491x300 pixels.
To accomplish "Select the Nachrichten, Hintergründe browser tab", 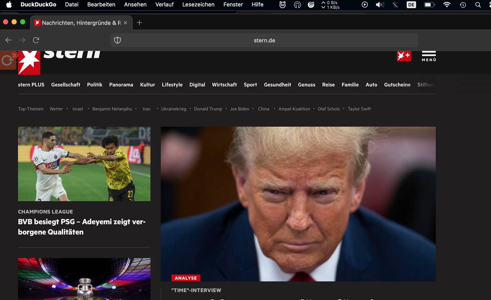I will (81, 23).
